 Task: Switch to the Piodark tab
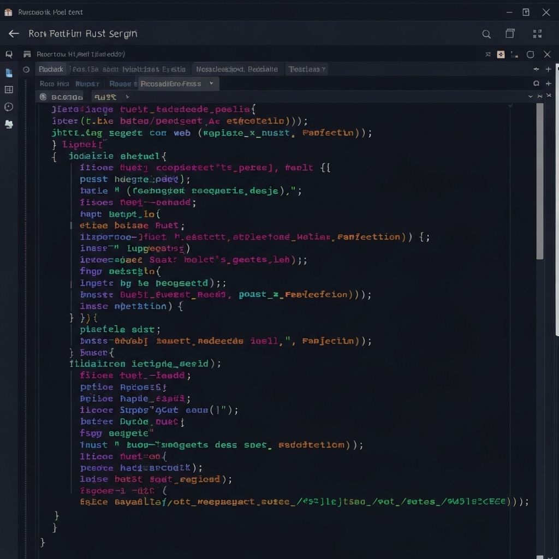coord(51,69)
